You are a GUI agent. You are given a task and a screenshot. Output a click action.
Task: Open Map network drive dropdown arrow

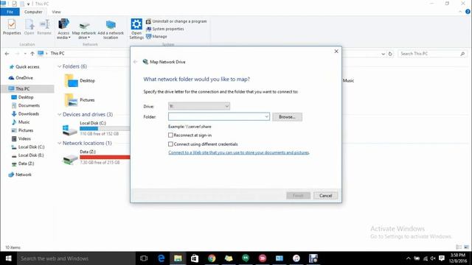click(88, 38)
